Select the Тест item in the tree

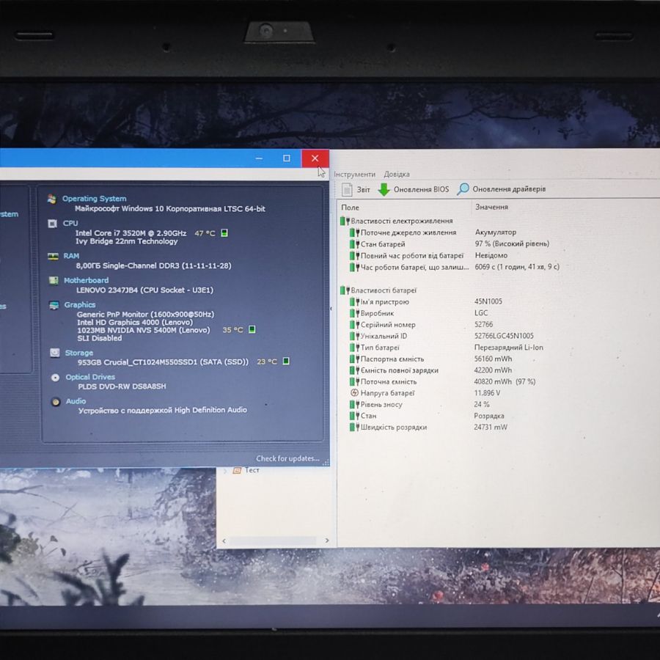(252, 470)
